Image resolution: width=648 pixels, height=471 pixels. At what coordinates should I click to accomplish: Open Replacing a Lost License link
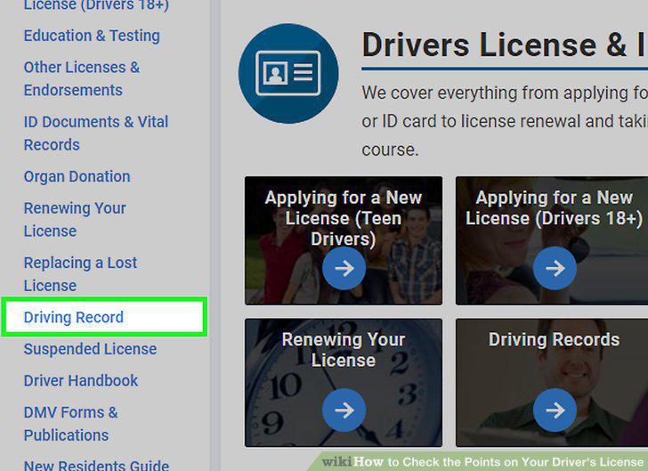click(x=81, y=274)
